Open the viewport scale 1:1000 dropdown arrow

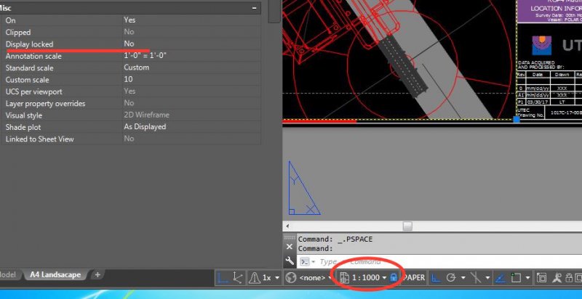pyautogui.click(x=385, y=278)
